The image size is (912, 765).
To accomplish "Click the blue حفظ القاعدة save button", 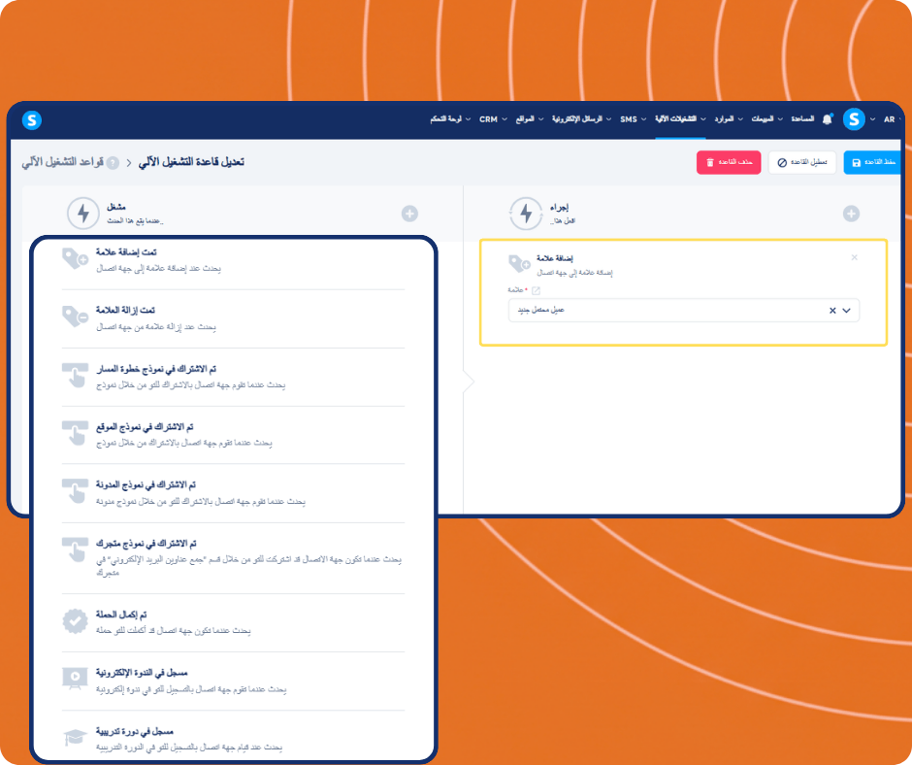I will pos(872,162).
